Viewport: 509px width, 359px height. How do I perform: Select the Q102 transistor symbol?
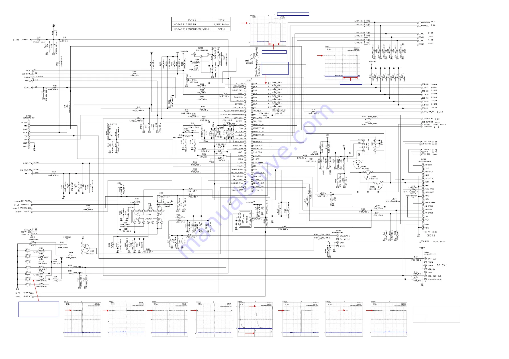pyautogui.click(x=367, y=175)
